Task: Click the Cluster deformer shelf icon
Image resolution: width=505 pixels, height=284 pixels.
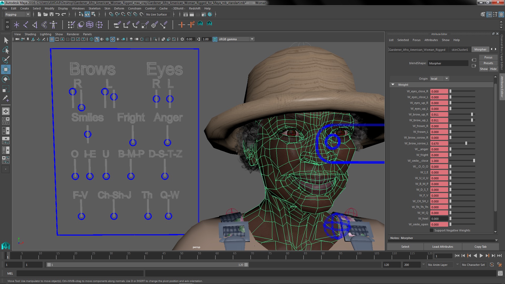Action: [x=99, y=25]
